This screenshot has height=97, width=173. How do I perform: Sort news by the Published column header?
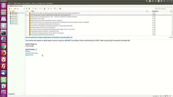click(x=155, y=11)
